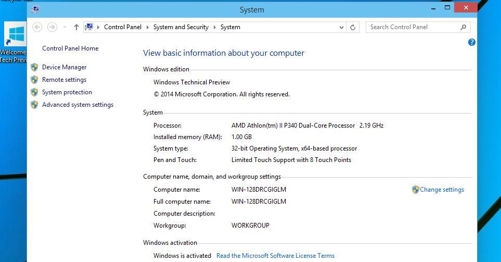501x262 pixels.
Task: Expand the chevron after Control Panel breadcrumb
Action: click(148, 27)
